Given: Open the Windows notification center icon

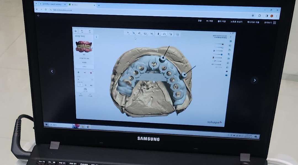Looking at the screenshot, I should [256, 137].
